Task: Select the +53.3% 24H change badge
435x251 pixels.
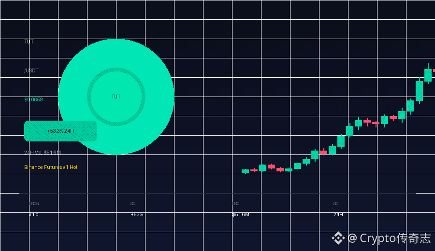Action: coord(60,131)
